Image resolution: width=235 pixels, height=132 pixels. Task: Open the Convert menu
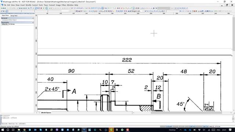point(52,5)
